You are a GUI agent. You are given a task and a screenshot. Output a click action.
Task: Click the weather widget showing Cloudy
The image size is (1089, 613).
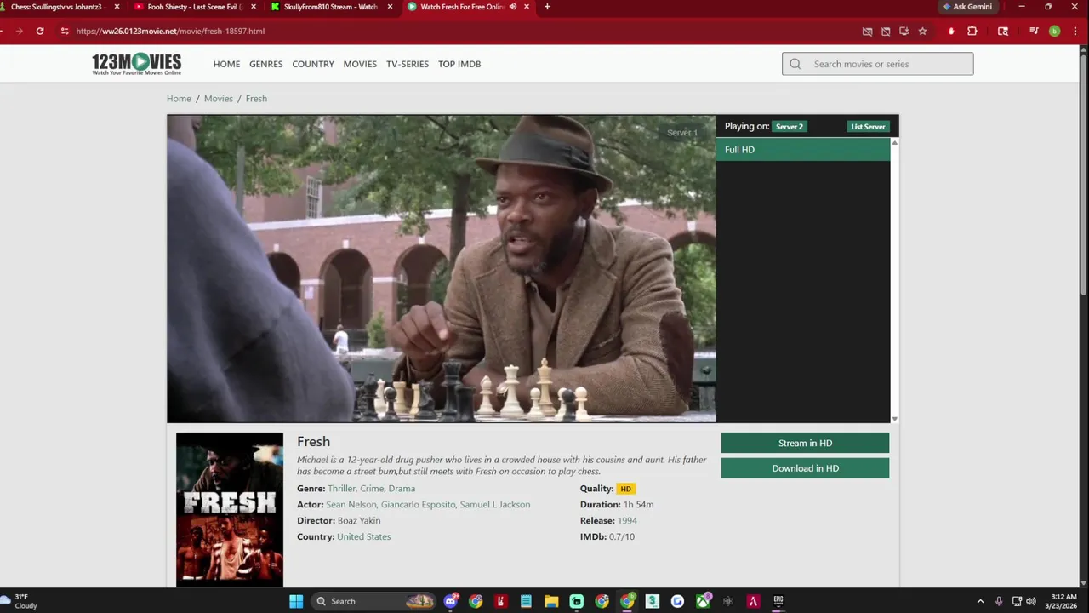[20, 601]
